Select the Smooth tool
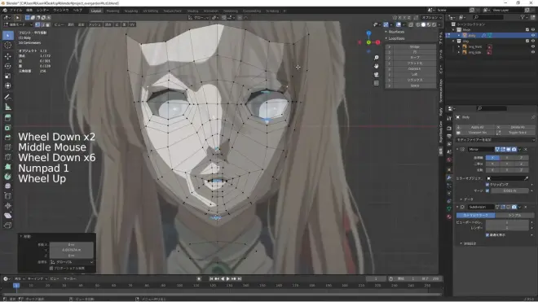 8,186
